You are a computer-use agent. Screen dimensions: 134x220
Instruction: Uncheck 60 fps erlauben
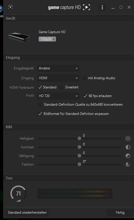85,96
